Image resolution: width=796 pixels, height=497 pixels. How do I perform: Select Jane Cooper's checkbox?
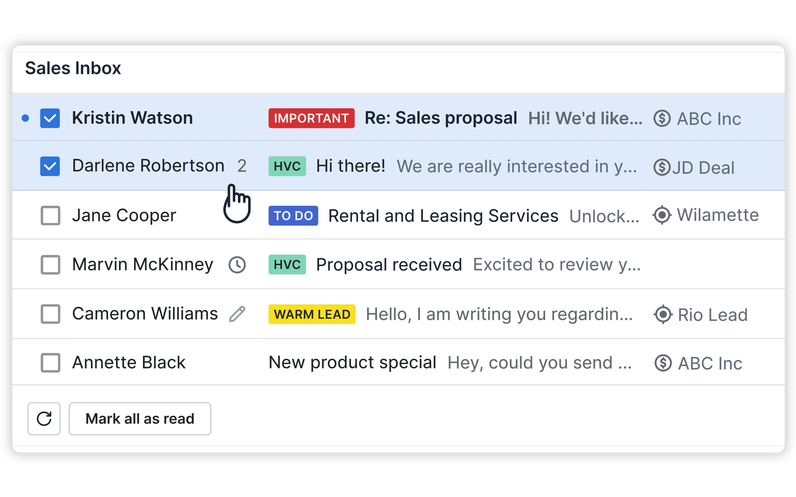click(x=50, y=215)
